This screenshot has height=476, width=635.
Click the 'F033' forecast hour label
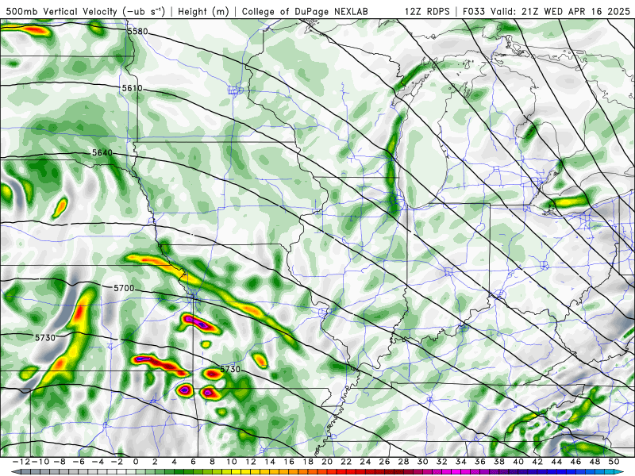pyautogui.click(x=475, y=11)
